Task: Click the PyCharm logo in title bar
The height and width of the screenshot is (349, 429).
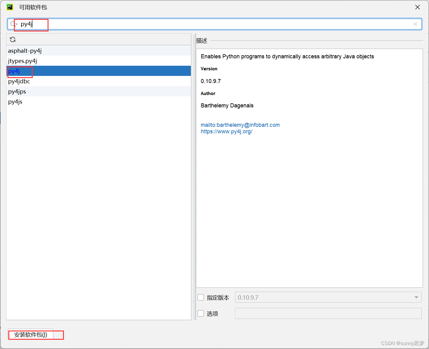Action: (x=10, y=7)
